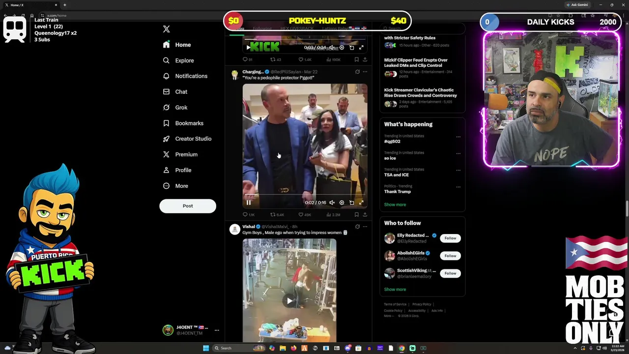
Task: Like the RedPillSayian post (49K)
Action: pyautogui.click(x=305, y=215)
